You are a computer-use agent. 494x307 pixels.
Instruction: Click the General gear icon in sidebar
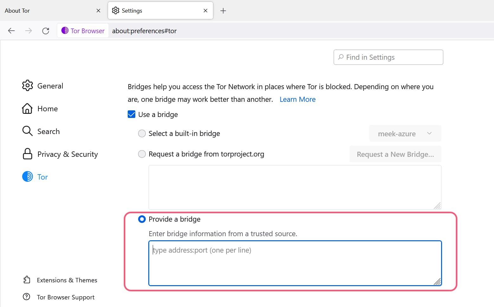click(x=28, y=85)
